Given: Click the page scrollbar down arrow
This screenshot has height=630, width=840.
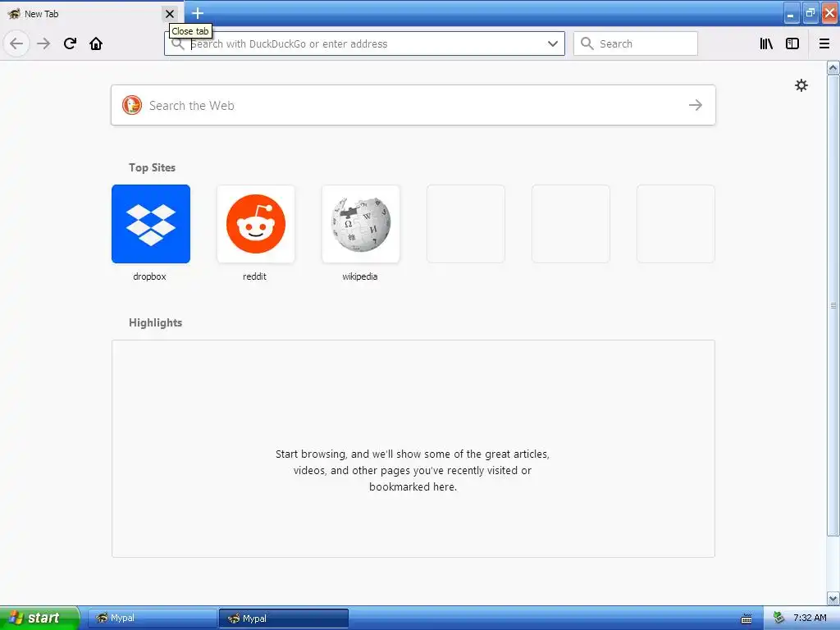Looking at the screenshot, I should [x=833, y=598].
